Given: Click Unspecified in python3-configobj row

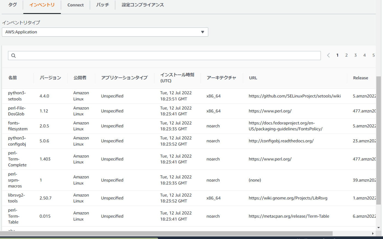Looking at the screenshot, I should (x=112, y=141).
